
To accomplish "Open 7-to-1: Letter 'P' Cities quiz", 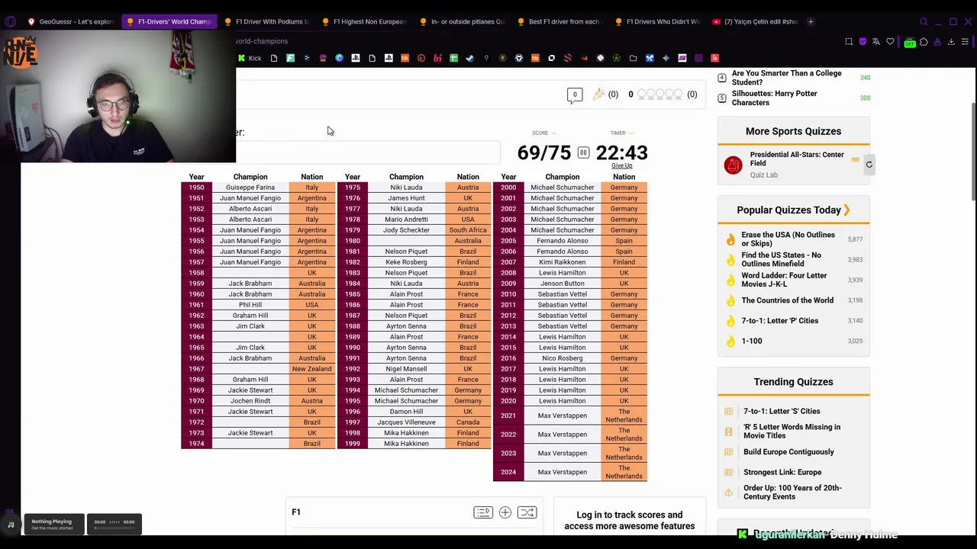I will (x=779, y=321).
